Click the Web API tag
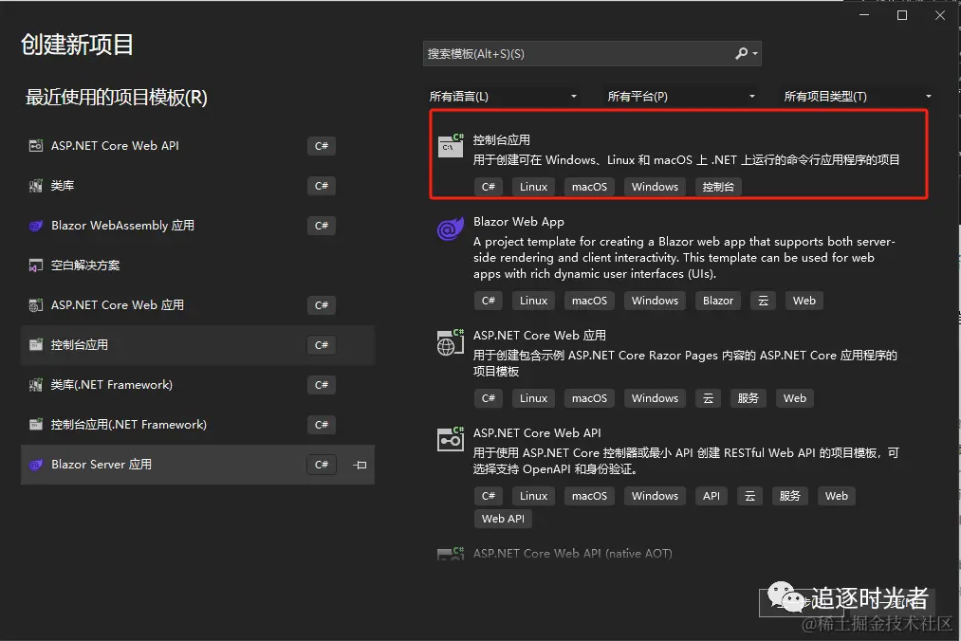961x641 pixels. [503, 519]
